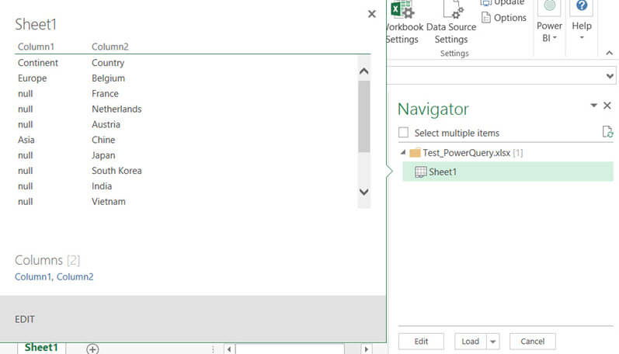Select Sheet1 in the Navigator tree
The width and height of the screenshot is (619, 354).
[508, 172]
